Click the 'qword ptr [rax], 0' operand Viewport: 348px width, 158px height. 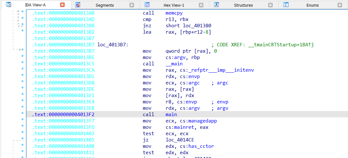191,51
